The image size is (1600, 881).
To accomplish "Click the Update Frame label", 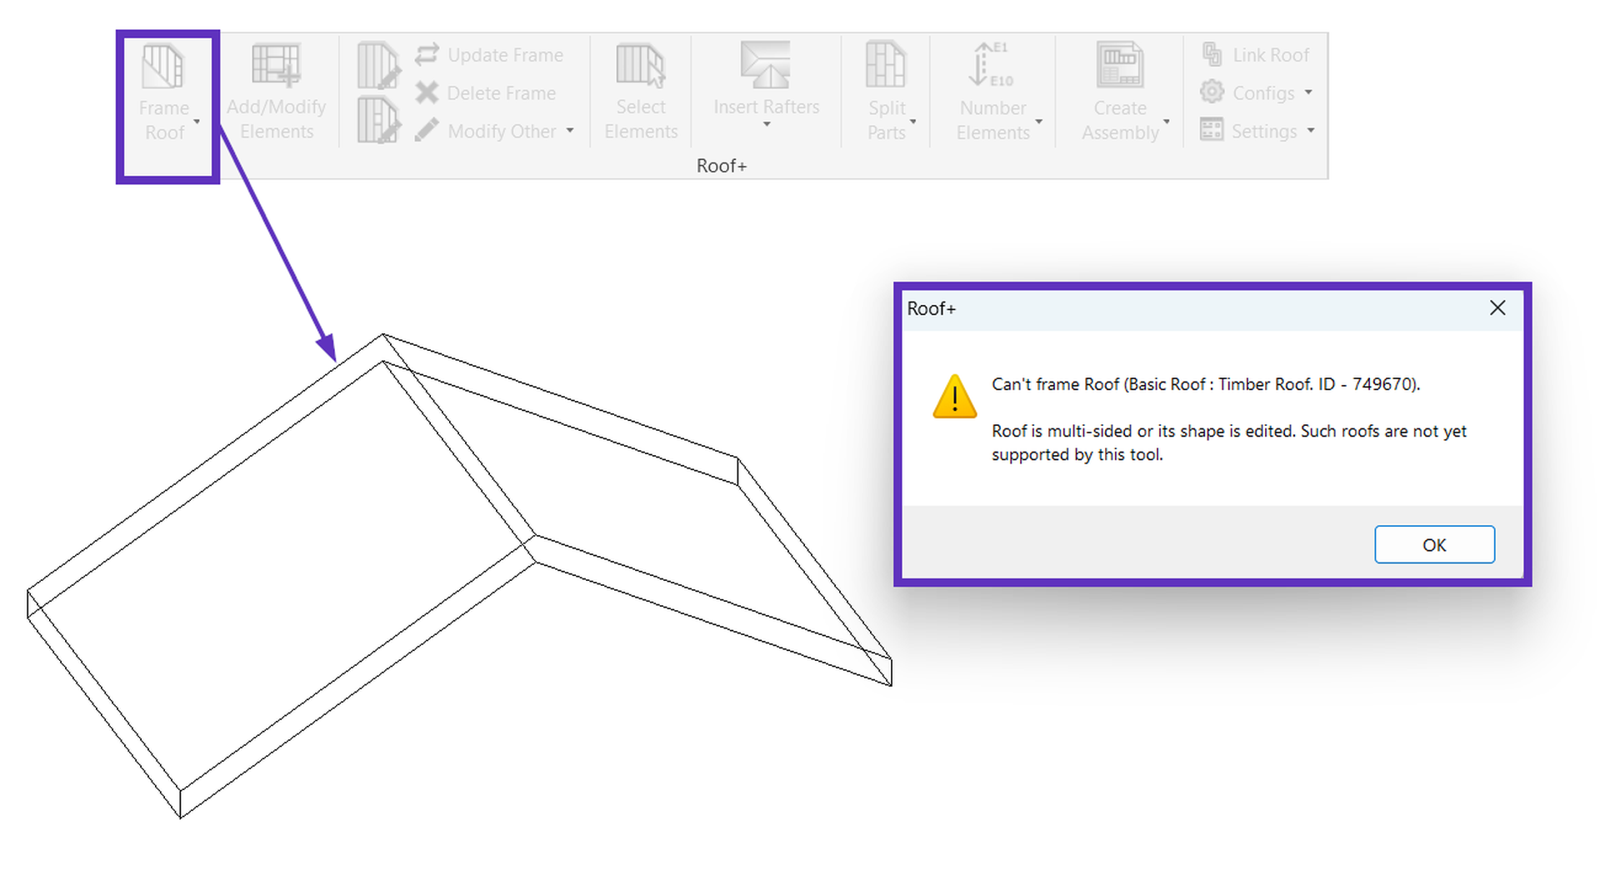I will point(506,55).
